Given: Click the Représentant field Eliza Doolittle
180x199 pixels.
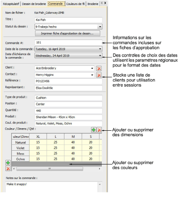Looking at the screenshot, I should pos(69,88).
